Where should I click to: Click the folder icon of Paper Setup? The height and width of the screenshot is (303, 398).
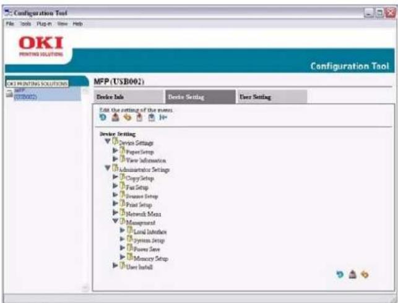point(123,150)
